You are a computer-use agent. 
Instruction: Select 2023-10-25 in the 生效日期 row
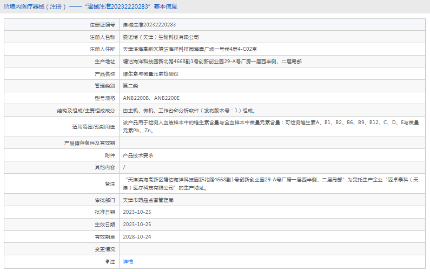pyautogui.click(x=137, y=225)
